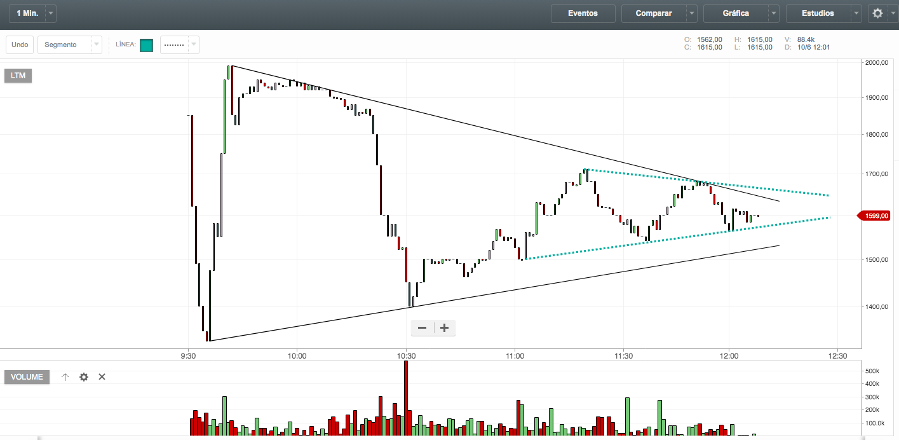Open the Segmento drawing tool selector
This screenshot has width=899, height=440.
point(70,45)
